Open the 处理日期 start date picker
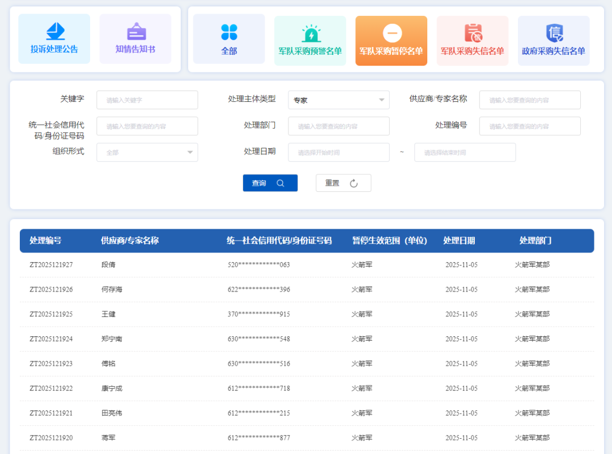612x454 pixels. (x=338, y=152)
